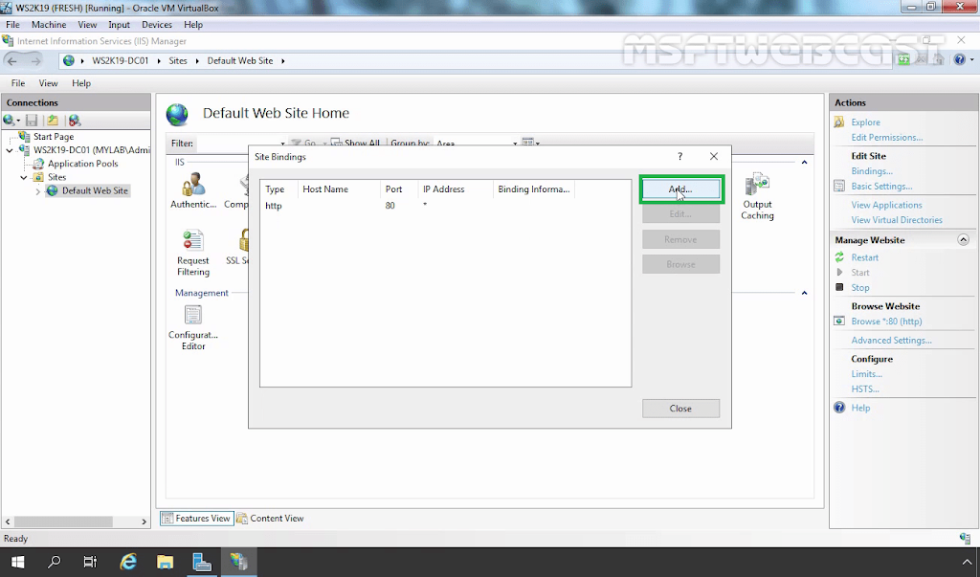
Task: Open the VirtualBox Machine menu
Action: (49, 24)
